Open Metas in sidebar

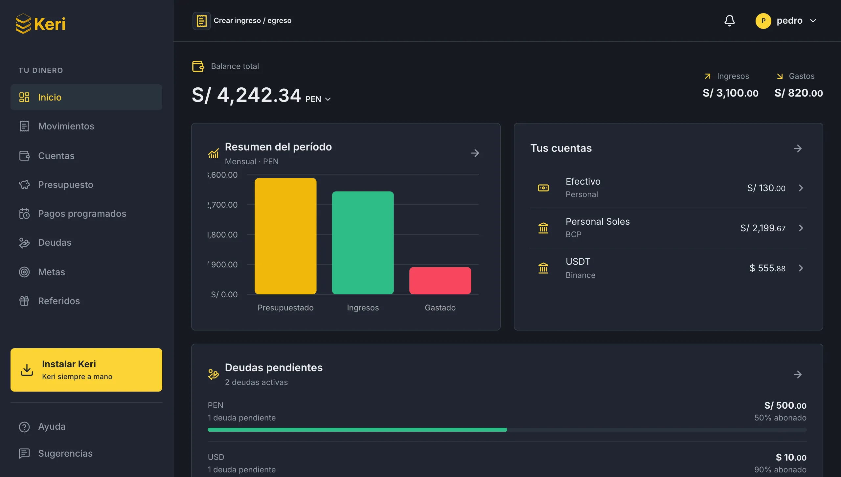[86, 272]
